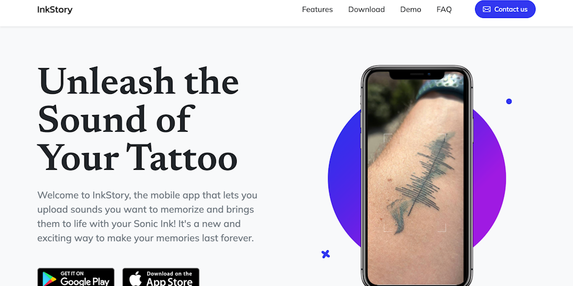Click the Welcome to InkStory paragraph

click(147, 216)
